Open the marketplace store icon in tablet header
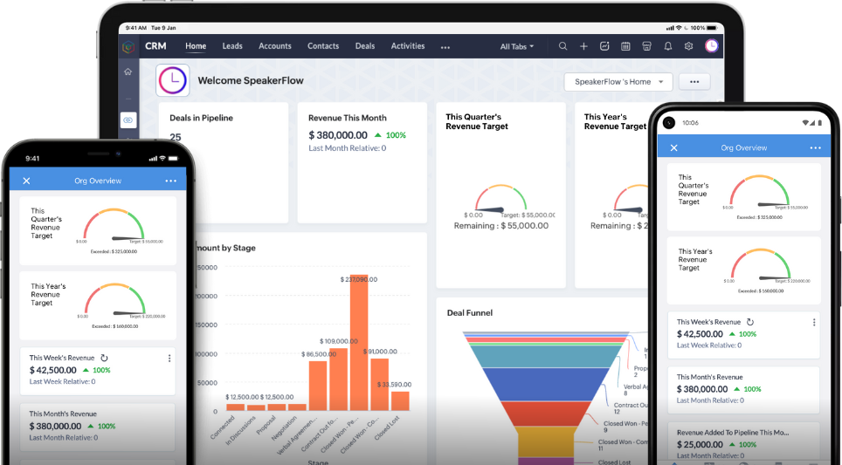 tap(646, 46)
